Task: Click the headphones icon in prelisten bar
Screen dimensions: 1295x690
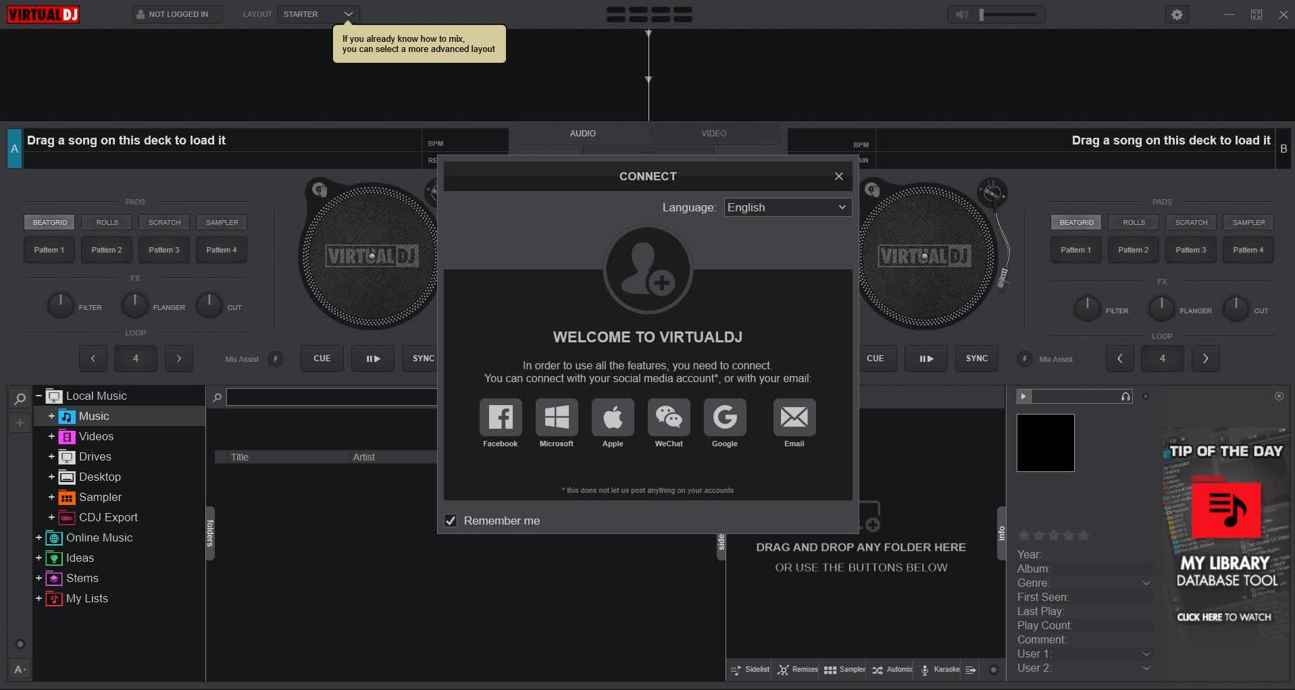Action: pyautogui.click(x=1125, y=397)
